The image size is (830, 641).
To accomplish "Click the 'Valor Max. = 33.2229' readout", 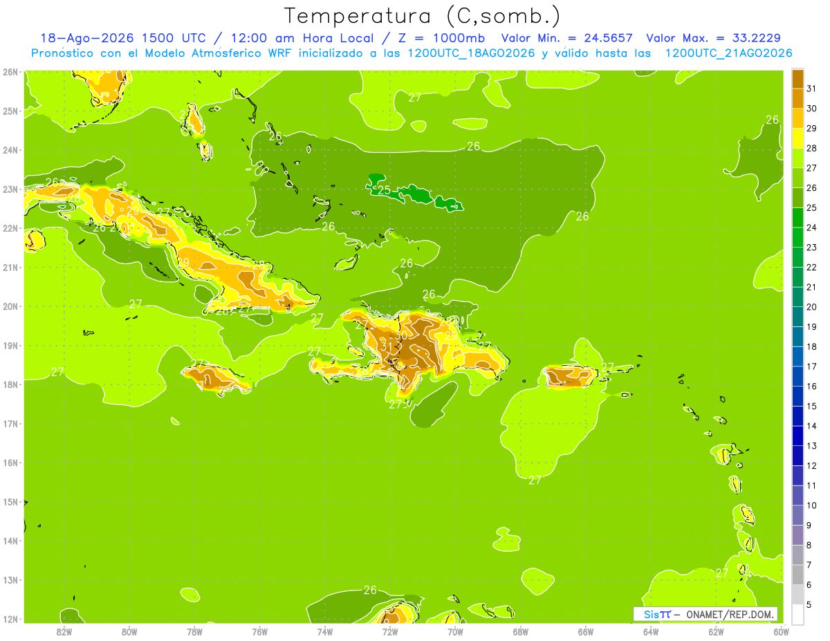I will pos(714,38).
